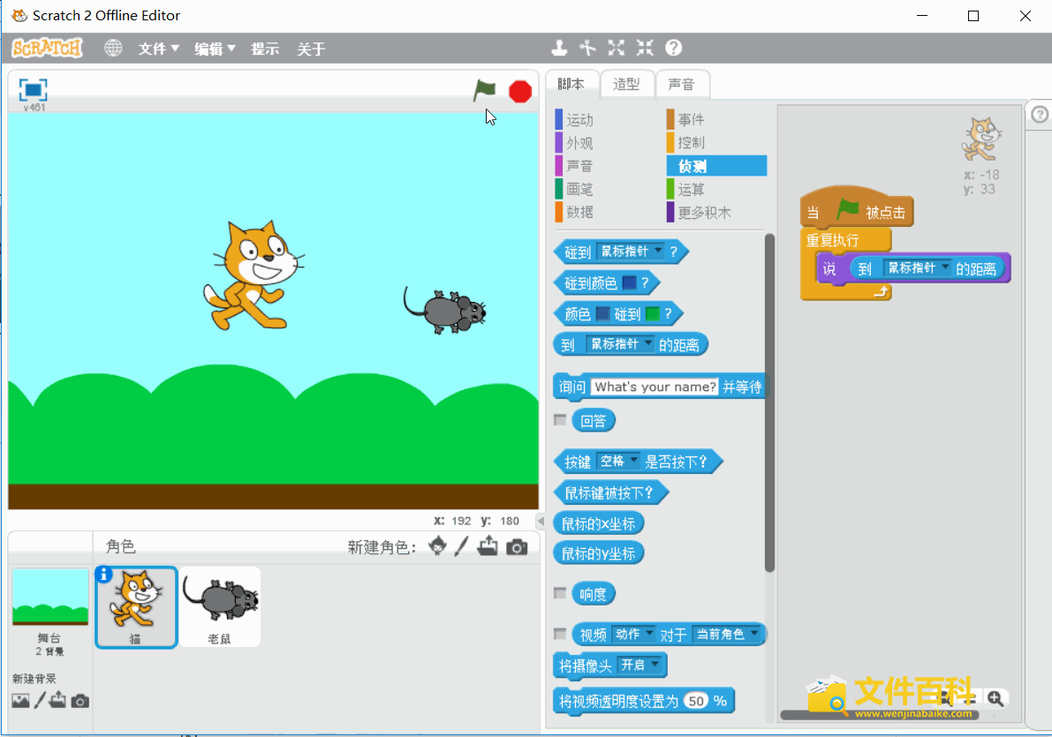Click the green flag to start
The width and height of the screenshot is (1052, 737).
pos(484,90)
